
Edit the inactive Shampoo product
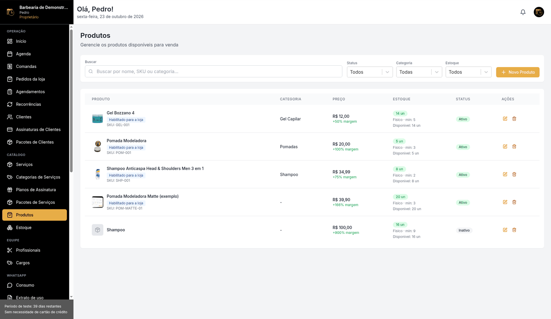[505, 230]
